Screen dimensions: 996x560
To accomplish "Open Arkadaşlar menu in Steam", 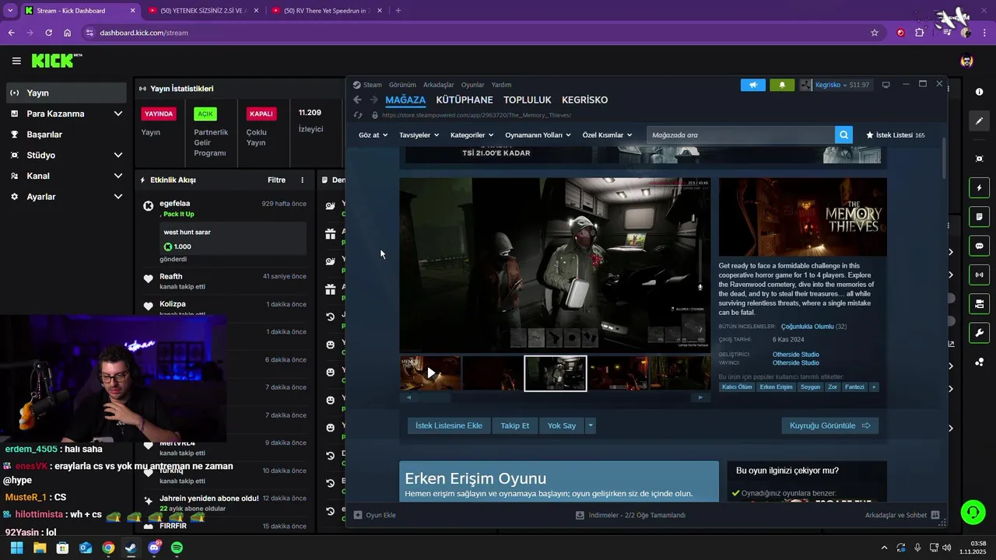I will pyautogui.click(x=438, y=85).
